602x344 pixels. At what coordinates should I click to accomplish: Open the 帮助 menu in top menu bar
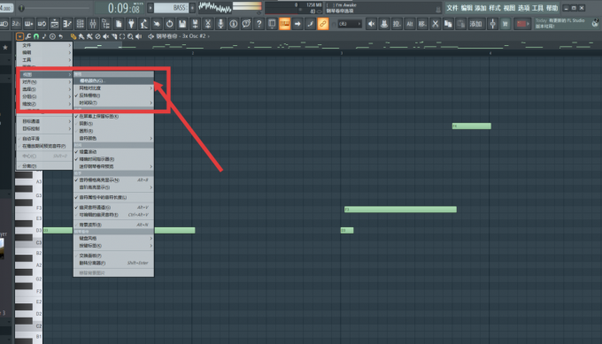pyautogui.click(x=552, y=8)
